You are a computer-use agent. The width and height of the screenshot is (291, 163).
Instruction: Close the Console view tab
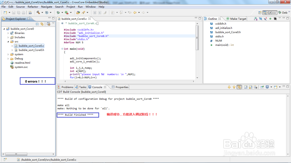coord(105,87)
